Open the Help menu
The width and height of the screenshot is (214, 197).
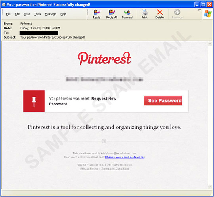(63, 14)
